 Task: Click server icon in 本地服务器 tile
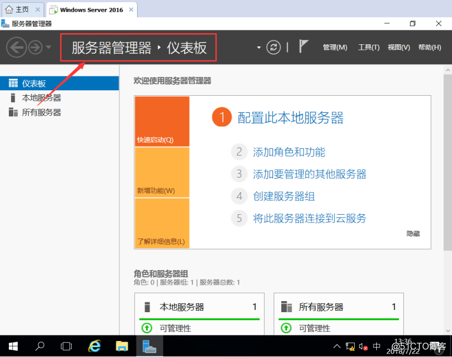tap(148, 307)
